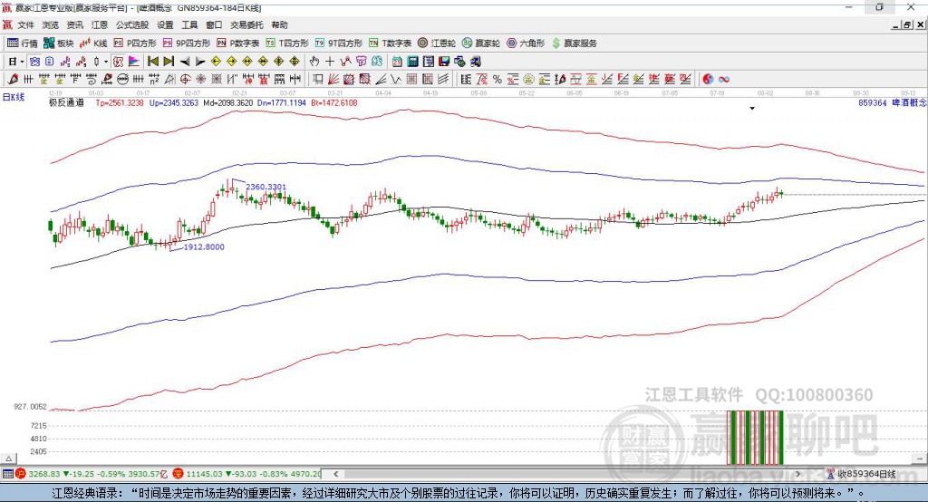This screenshot has height=502, width=928.
Task: Select the red crosshair target tool
Action: coord(185,80)
